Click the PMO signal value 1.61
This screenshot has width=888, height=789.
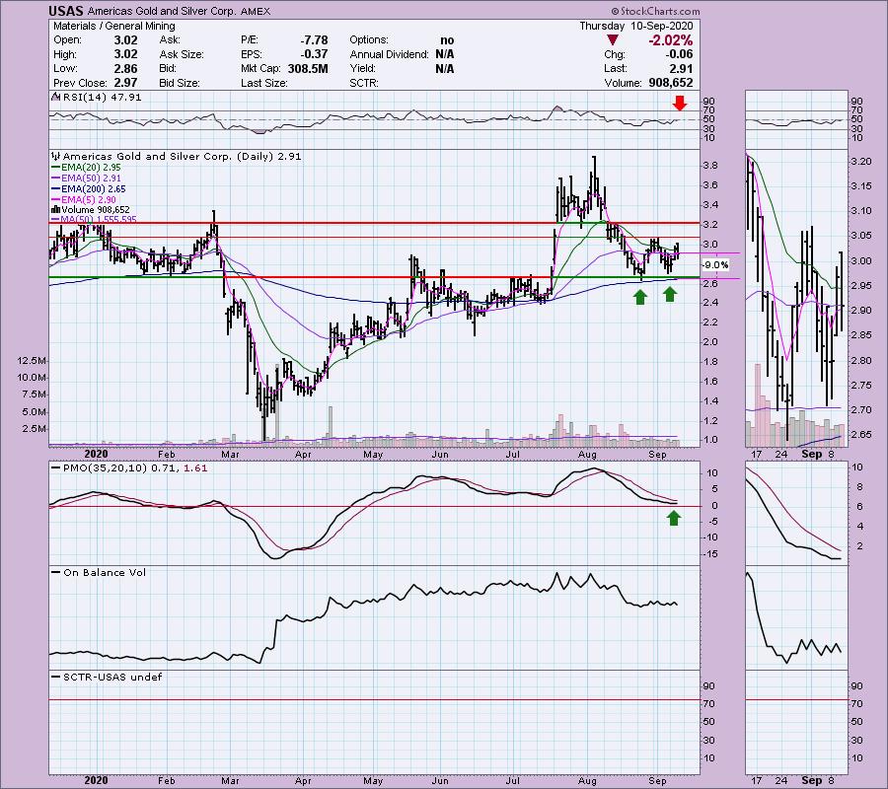pyautogui.click(x=195, y=468)
